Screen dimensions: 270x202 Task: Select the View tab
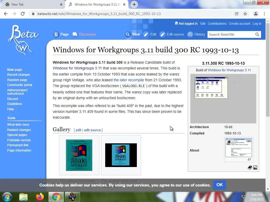[133, 34]
